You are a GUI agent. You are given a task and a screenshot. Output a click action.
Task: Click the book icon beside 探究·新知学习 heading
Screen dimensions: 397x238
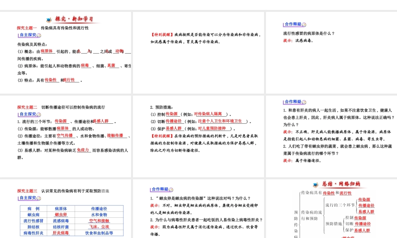point(49,20)
